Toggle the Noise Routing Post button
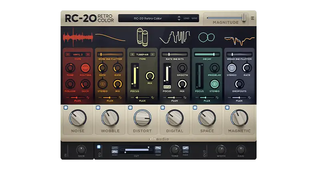Image resolution: width=317 pixels, height=170 pixels. [85, 68]
